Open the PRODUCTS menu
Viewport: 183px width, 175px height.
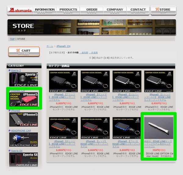click(68, 10)
